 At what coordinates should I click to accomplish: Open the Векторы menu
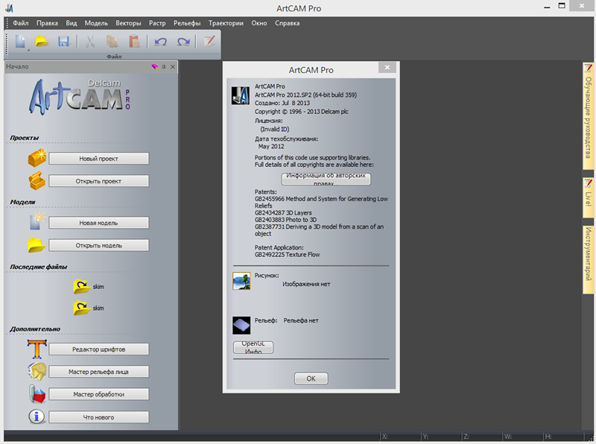tap(128, 23)
